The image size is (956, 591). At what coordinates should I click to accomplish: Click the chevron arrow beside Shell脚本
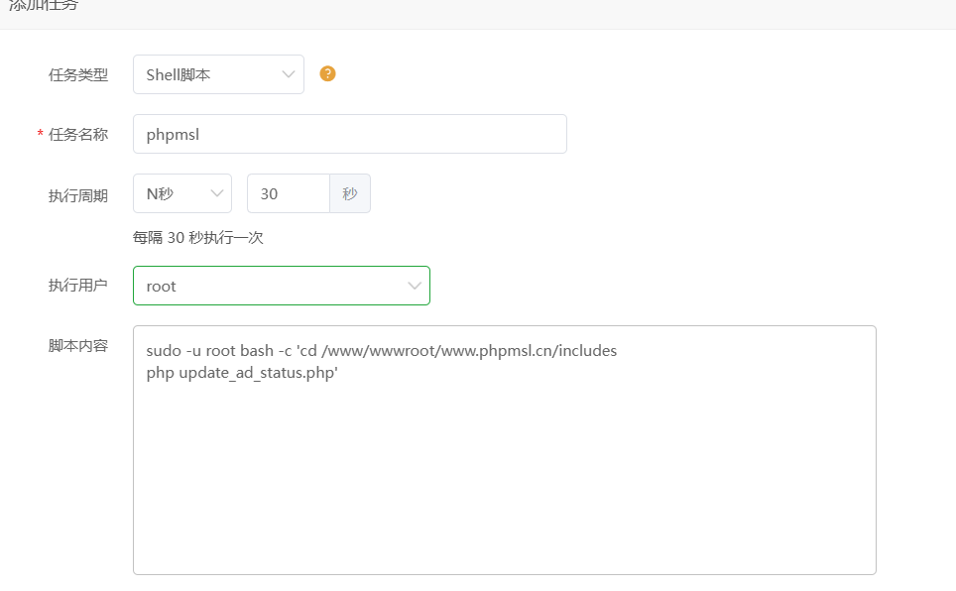coord(289,74)
